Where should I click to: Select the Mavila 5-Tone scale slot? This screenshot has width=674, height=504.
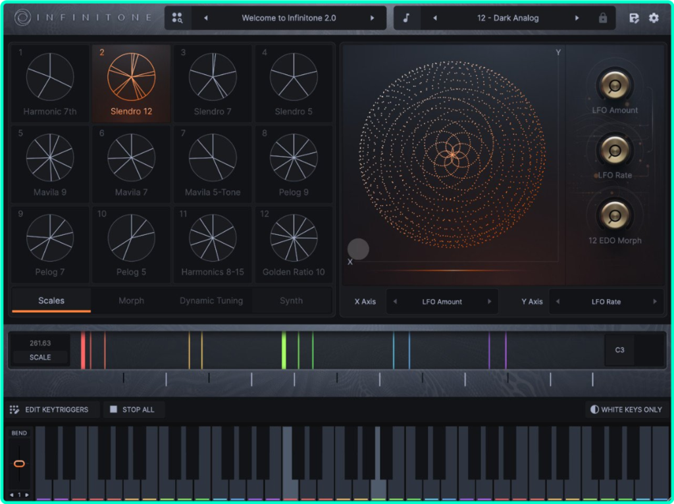pyautogui.click(x=213, y=164)
